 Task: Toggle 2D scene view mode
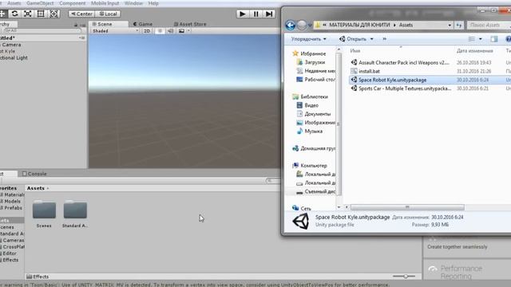point(147,31)
